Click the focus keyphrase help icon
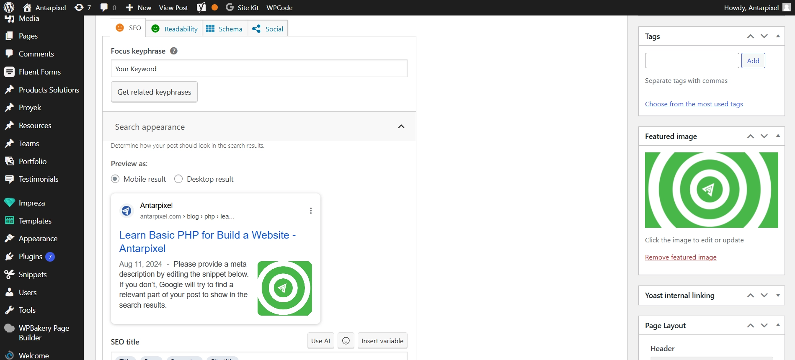The image size is (795, 360). coord(174,51)
